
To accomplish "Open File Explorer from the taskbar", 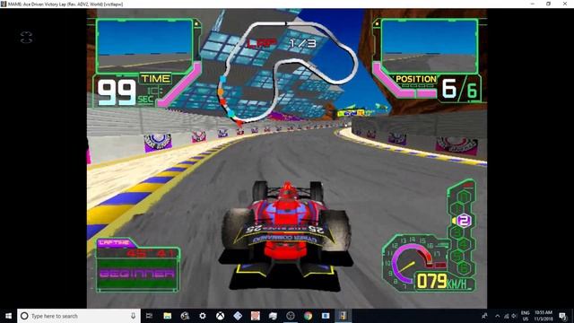I will tap(168, 316).
